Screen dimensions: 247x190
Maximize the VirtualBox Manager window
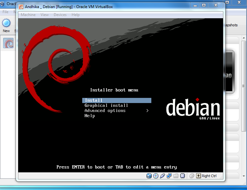pyautogui.click(x=227, y=2)
